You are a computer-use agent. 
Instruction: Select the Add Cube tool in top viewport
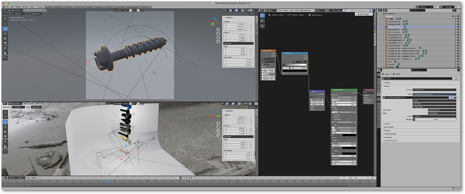click(6, 59)
